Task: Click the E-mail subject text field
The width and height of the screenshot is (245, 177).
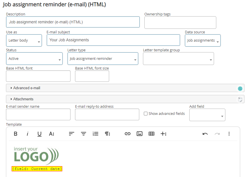Action: pyautogui.click(x=113, y=40)
